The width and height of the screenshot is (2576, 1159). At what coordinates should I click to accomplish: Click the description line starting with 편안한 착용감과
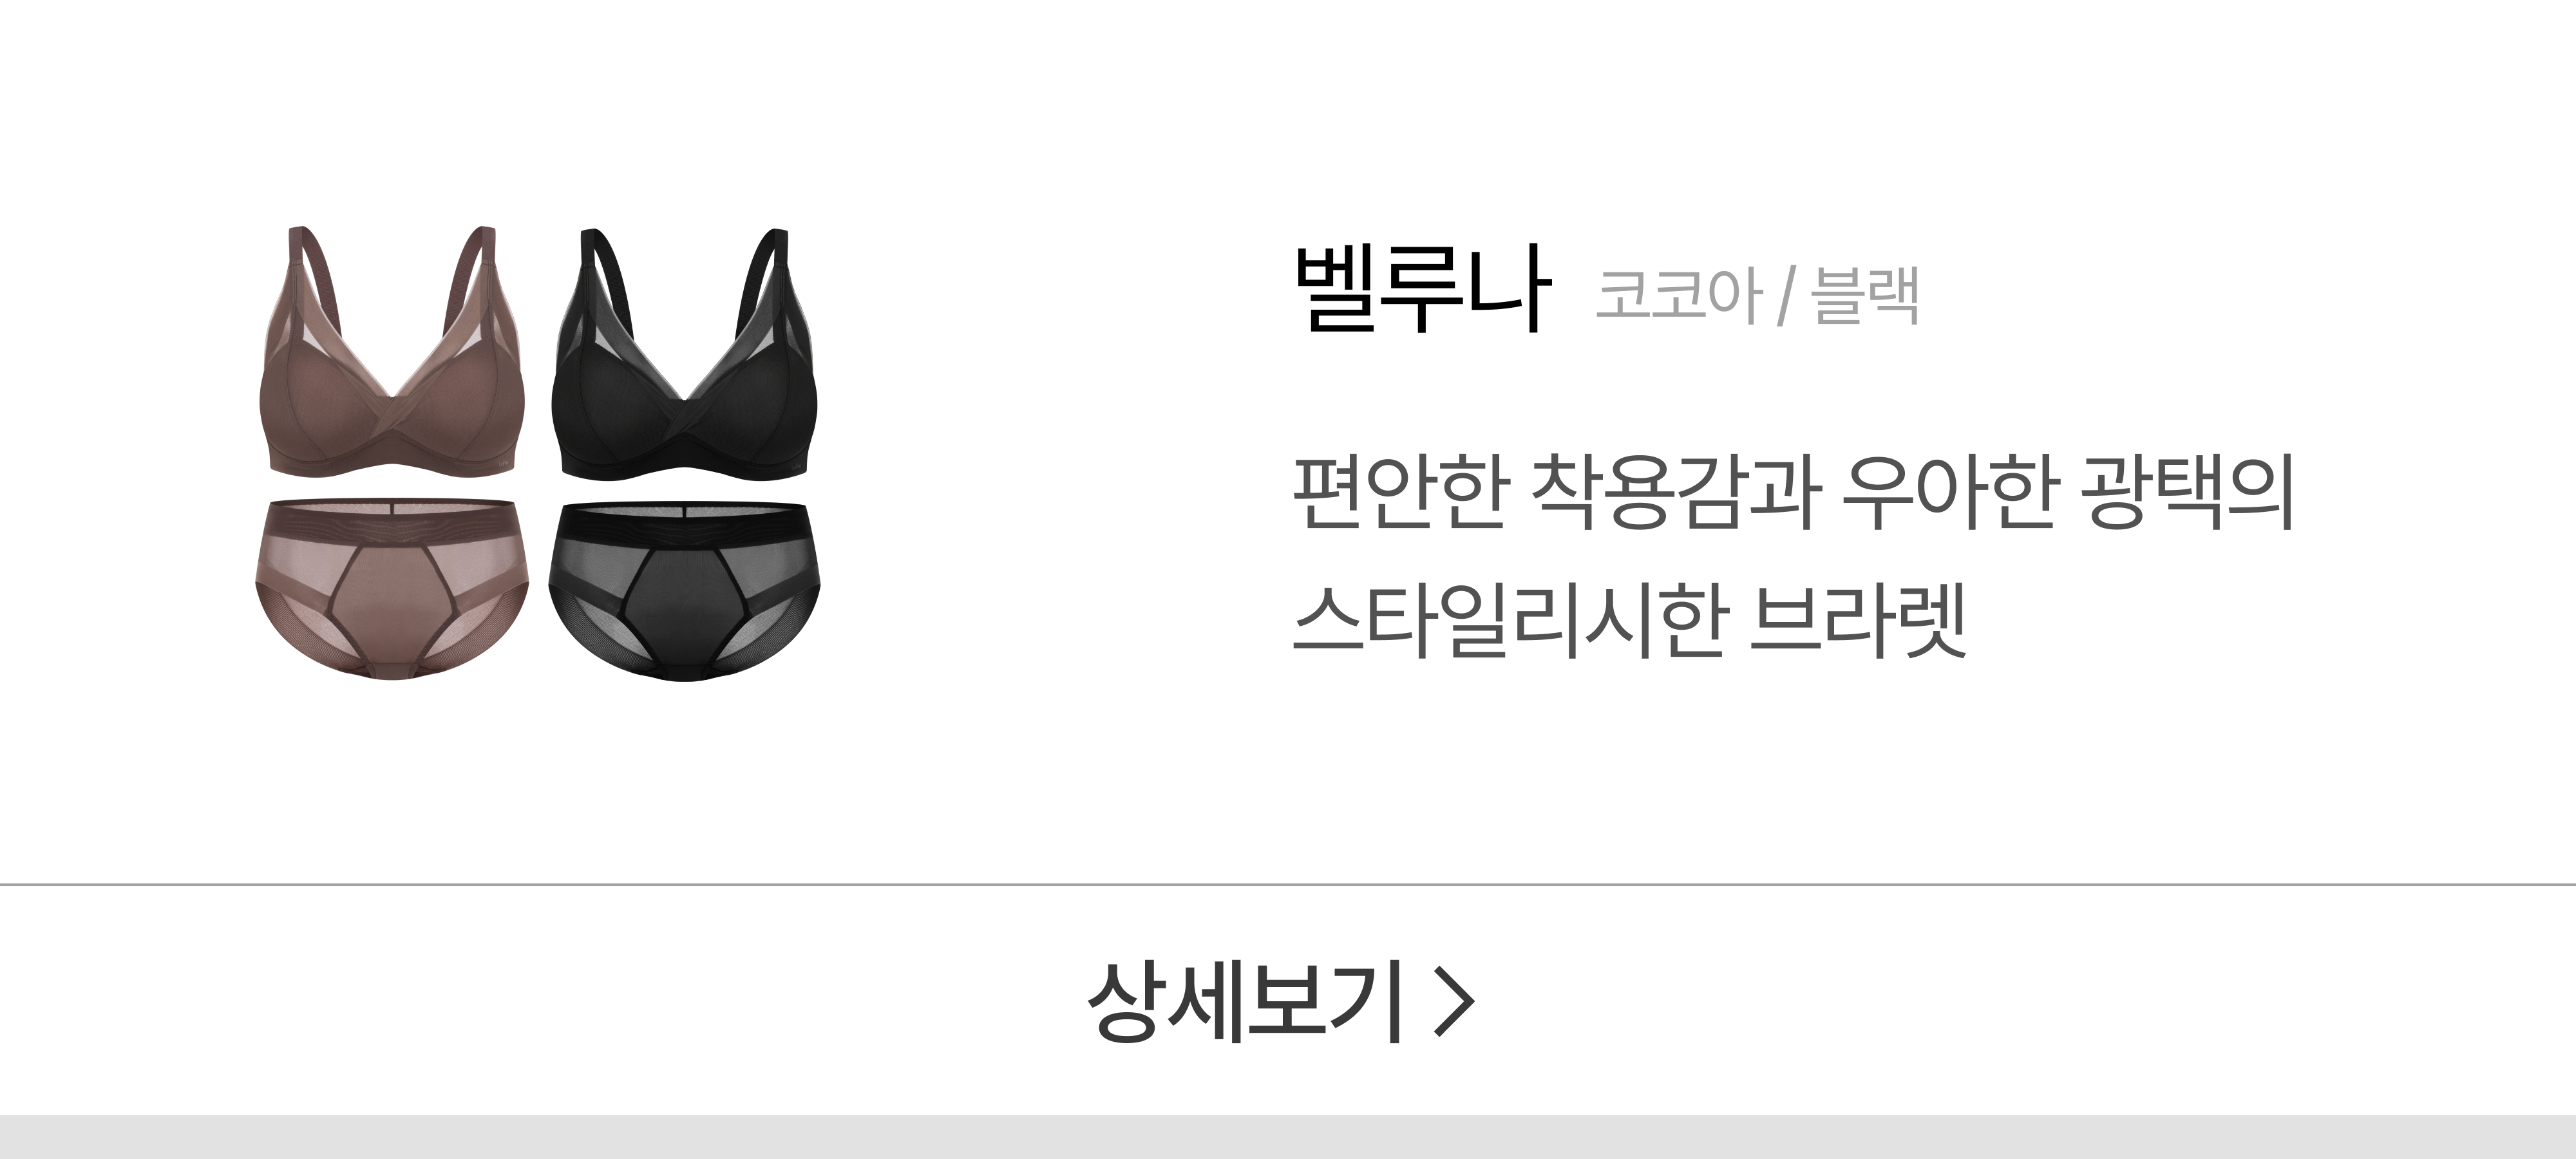(1793, 494)
